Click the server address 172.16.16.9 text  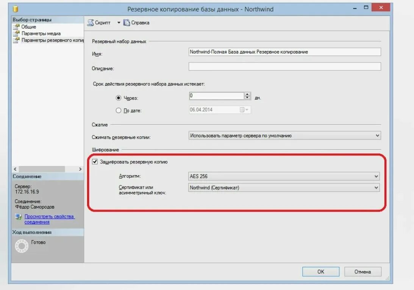27,192
